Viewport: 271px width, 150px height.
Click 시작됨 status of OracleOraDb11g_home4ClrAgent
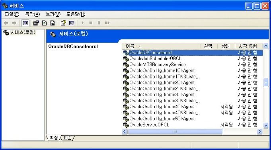[226, 107]
